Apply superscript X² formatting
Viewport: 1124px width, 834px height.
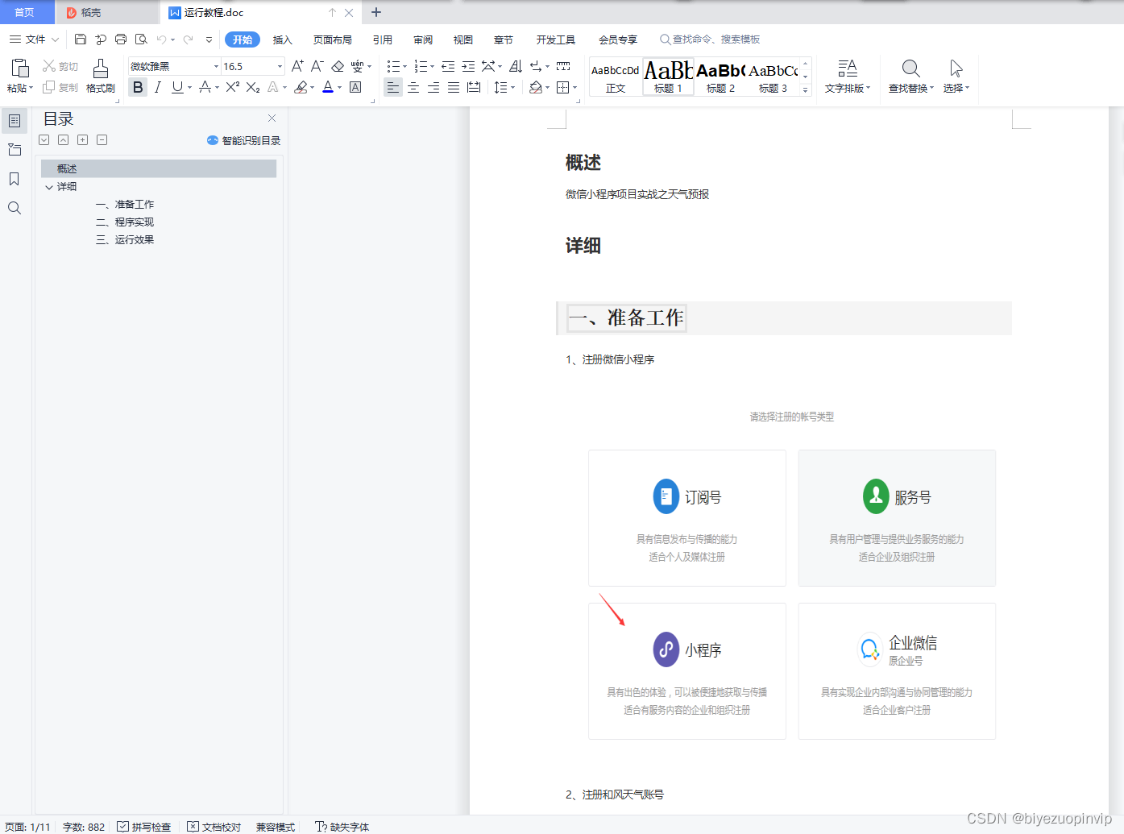point(232,87)
